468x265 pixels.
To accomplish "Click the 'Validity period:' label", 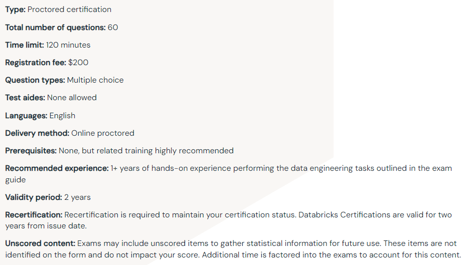I will point(34,197).
